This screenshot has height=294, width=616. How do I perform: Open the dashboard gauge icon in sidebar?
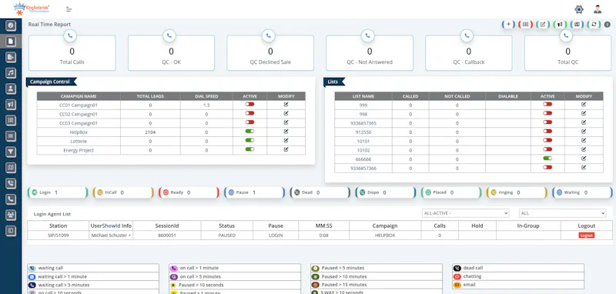(11, 25)
